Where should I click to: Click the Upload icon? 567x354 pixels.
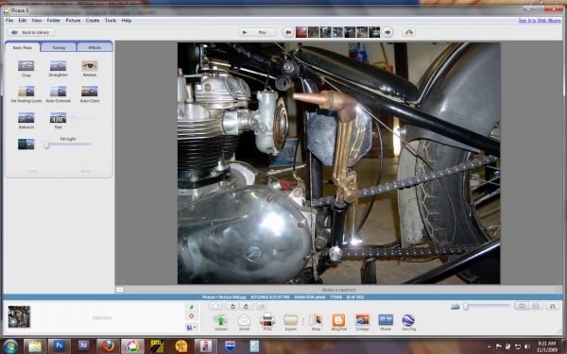pyautogui.click(x=220, y=320)
